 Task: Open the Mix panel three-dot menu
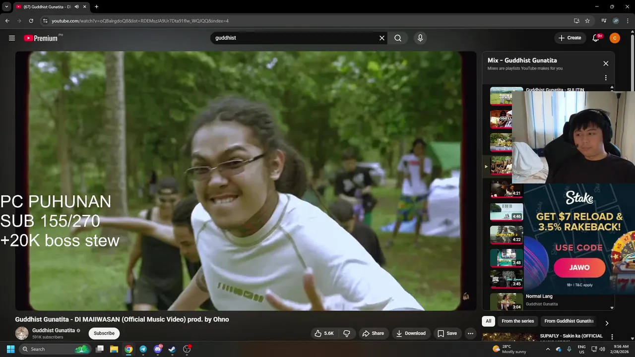click(x=606, y=78)
